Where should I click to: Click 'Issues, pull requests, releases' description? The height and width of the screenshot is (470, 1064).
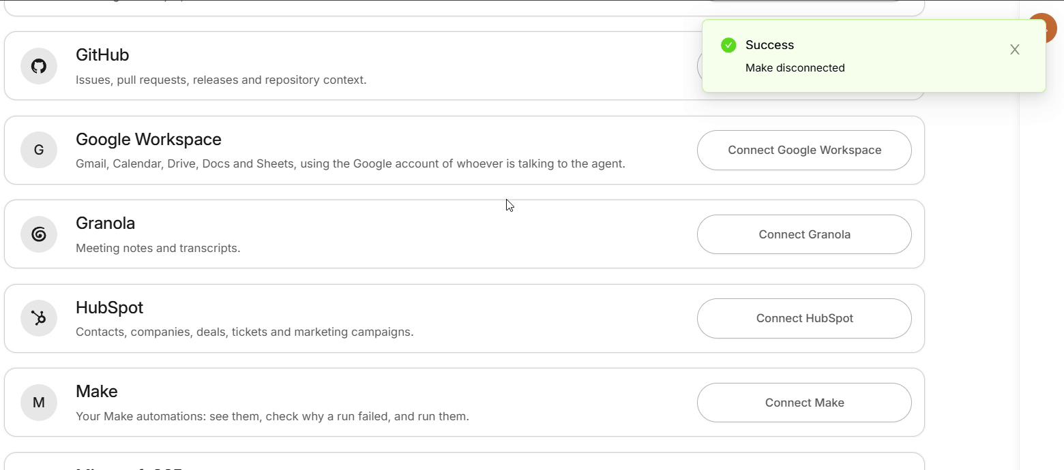[x=221, y=80]
